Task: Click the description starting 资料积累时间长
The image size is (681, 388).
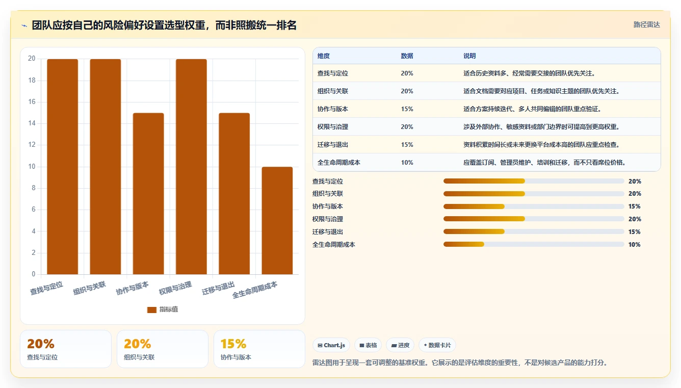Action: tap(542, 145)
